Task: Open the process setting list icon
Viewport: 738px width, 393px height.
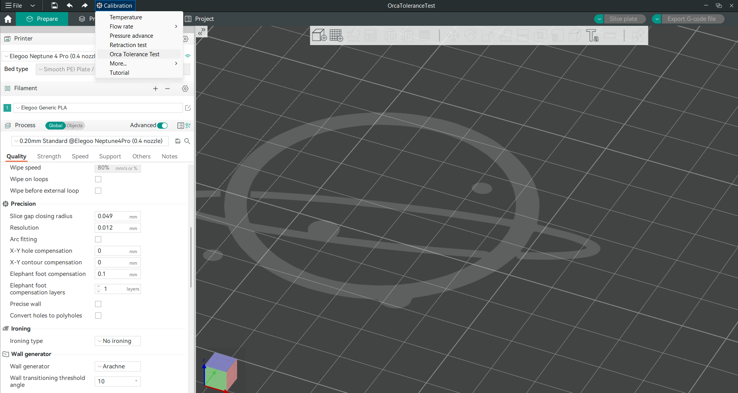Action: 180,126
